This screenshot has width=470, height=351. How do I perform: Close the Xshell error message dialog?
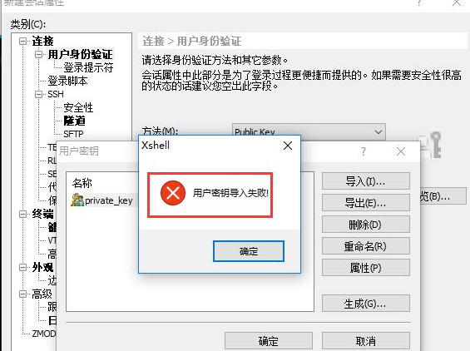point(288,146)
